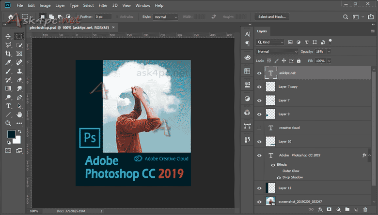Create a new layer group folder
378x215 pixels.
pyautogui.click(x=346, y=209)
